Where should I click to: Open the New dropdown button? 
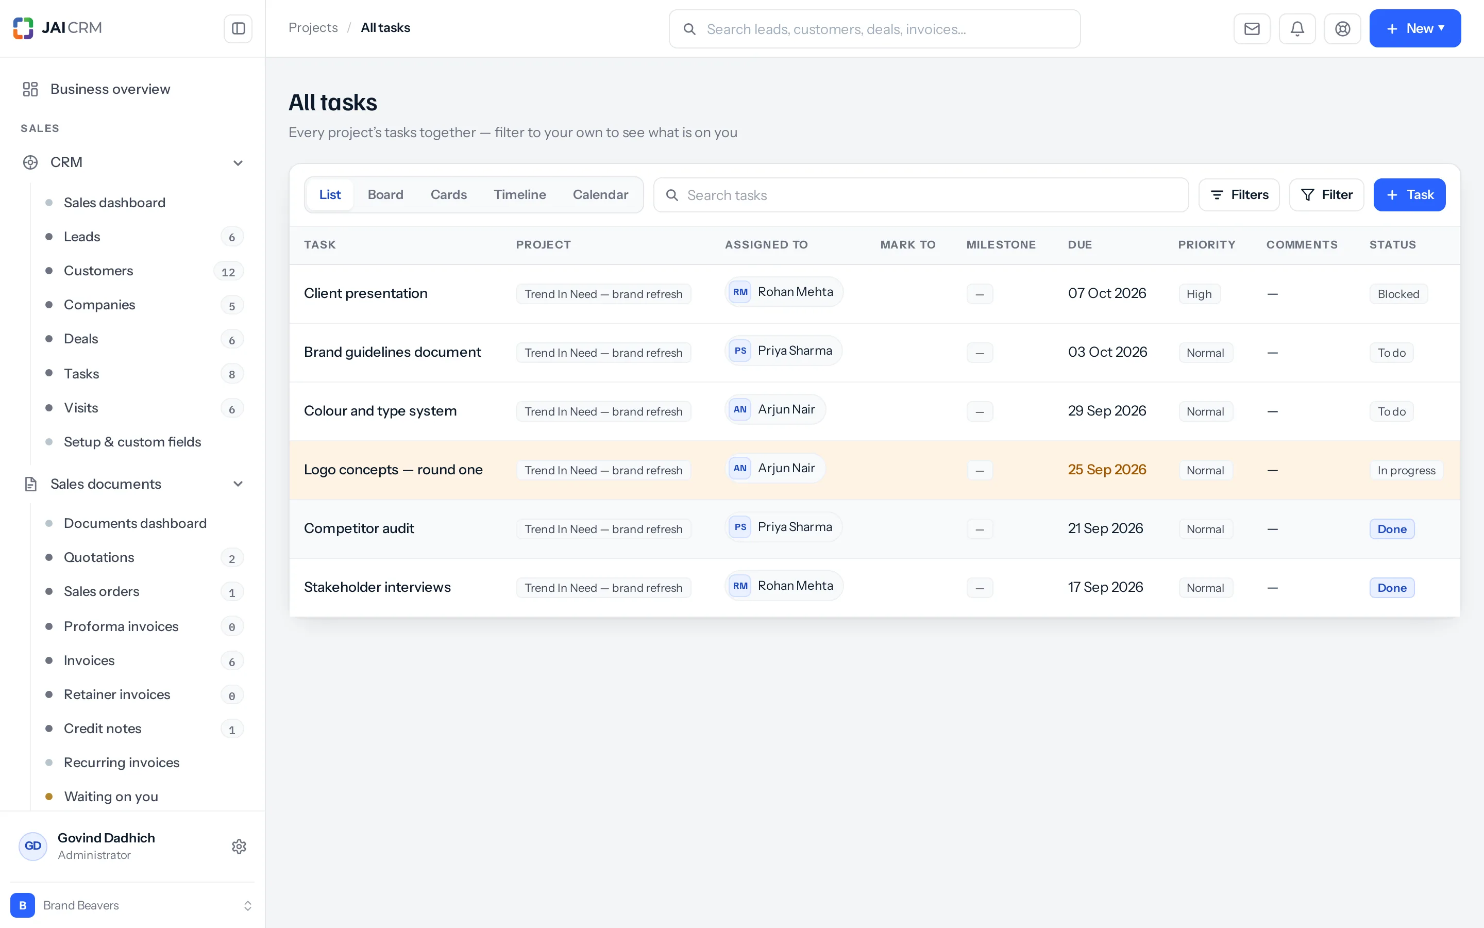(x=1415, y=29)
